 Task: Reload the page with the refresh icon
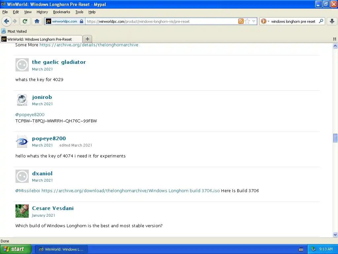tap(25, 21)
